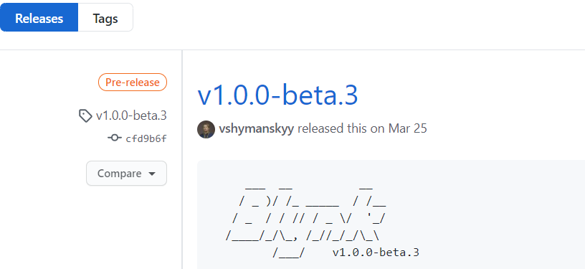Switch to the Releases tab
Viewport: 585px width, 269px height.
(39, 17)
